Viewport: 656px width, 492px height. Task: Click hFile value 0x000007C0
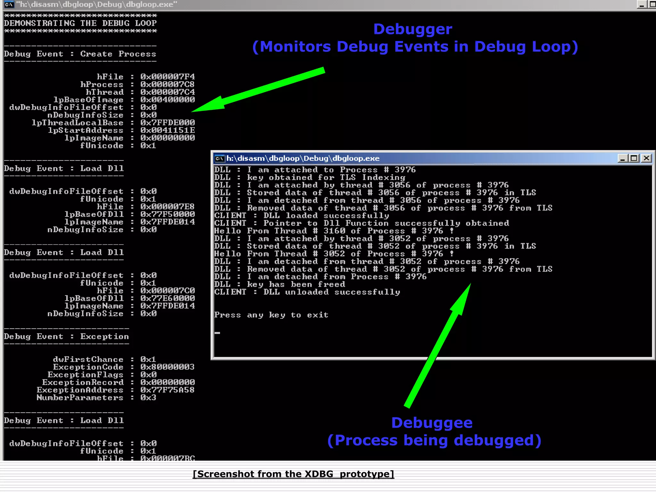point(168,291)
